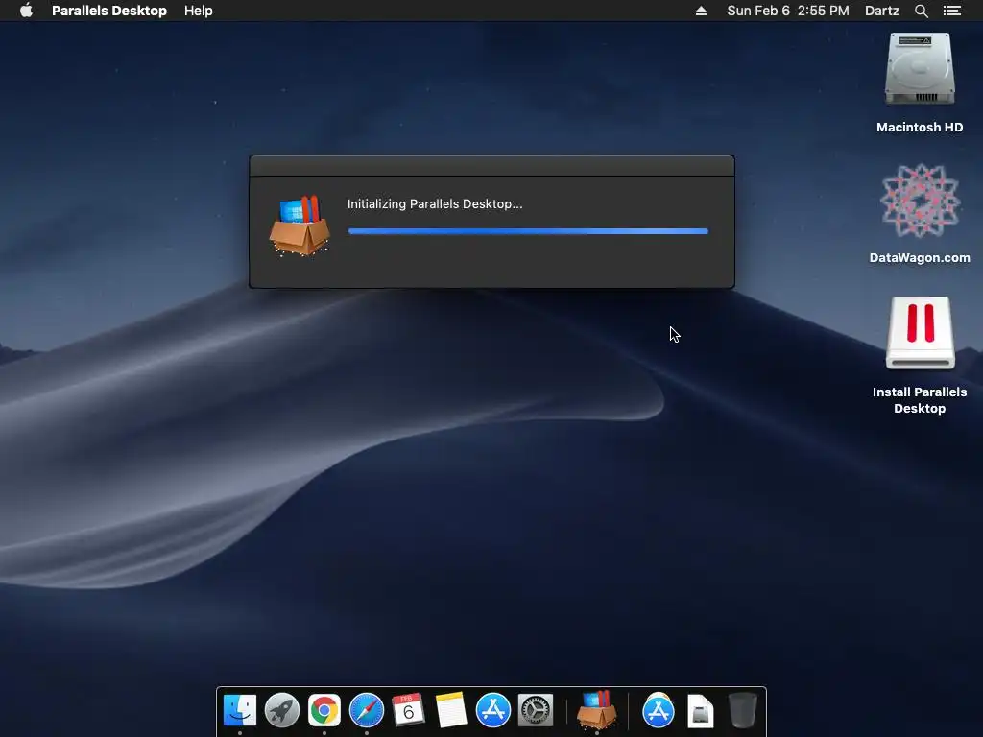Open Safari from the Dock
The image size is (983, 737).
[x=366, y=711]
